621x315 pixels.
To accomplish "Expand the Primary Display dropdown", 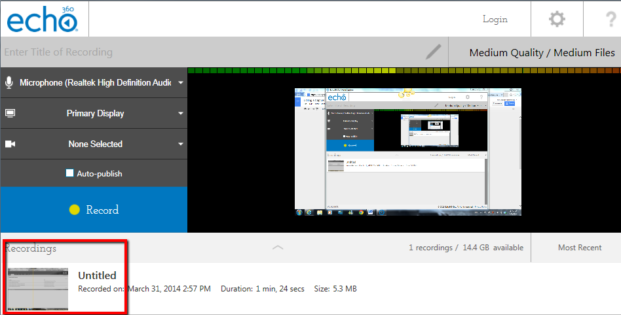I will pos(181,114).
